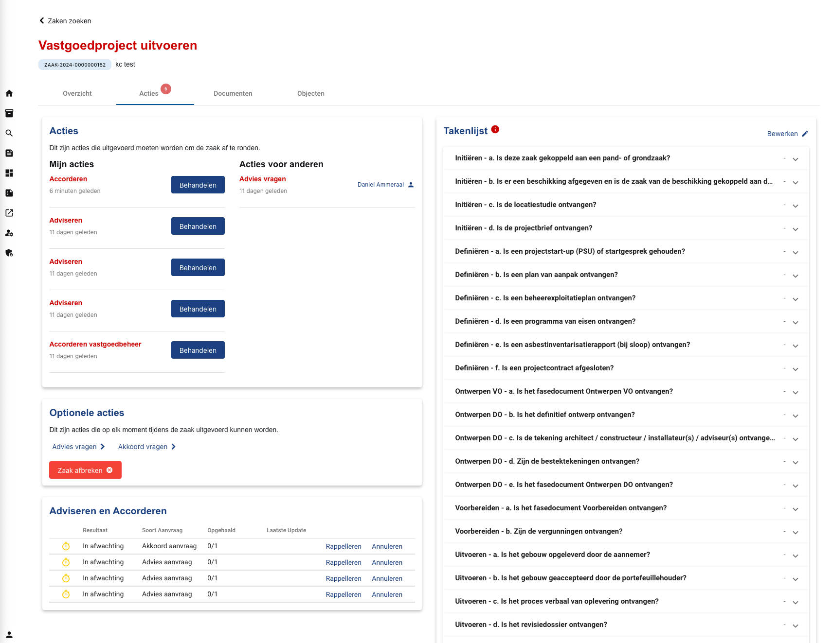Open the Documenten tab
Image resolution: width=832 pixels, height=643 pixels.
click(233, 93)
